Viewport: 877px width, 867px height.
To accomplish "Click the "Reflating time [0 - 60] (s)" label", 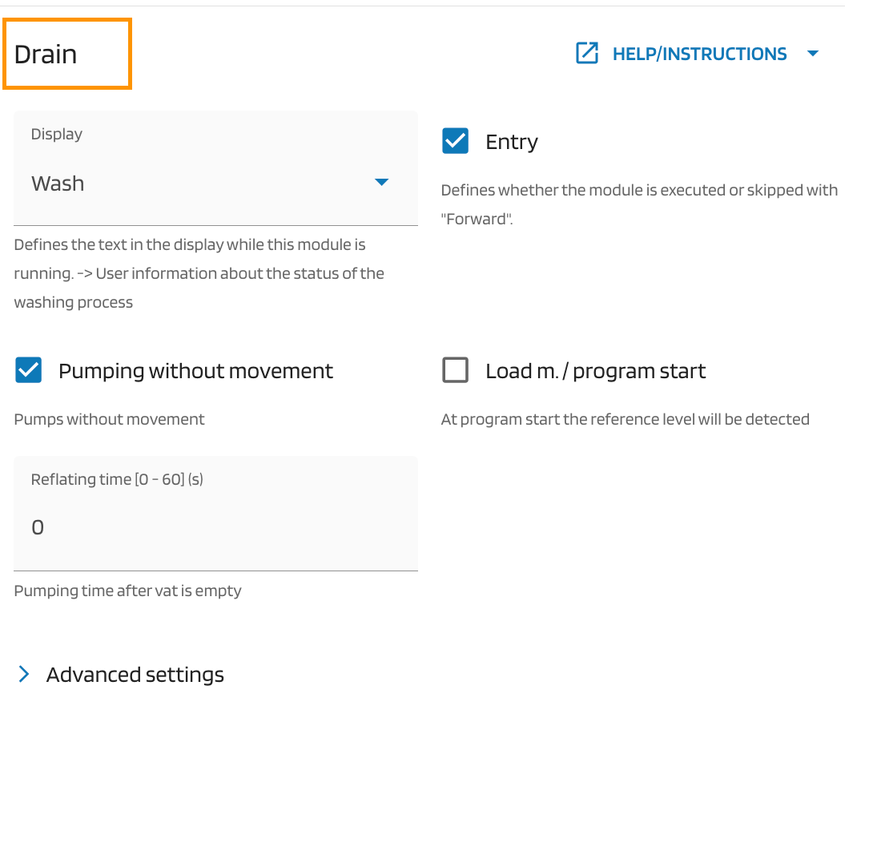I will tap(117, 479).
